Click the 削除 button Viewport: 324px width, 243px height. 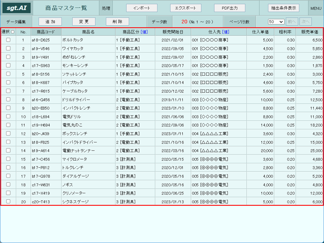(x=117, y=21)
